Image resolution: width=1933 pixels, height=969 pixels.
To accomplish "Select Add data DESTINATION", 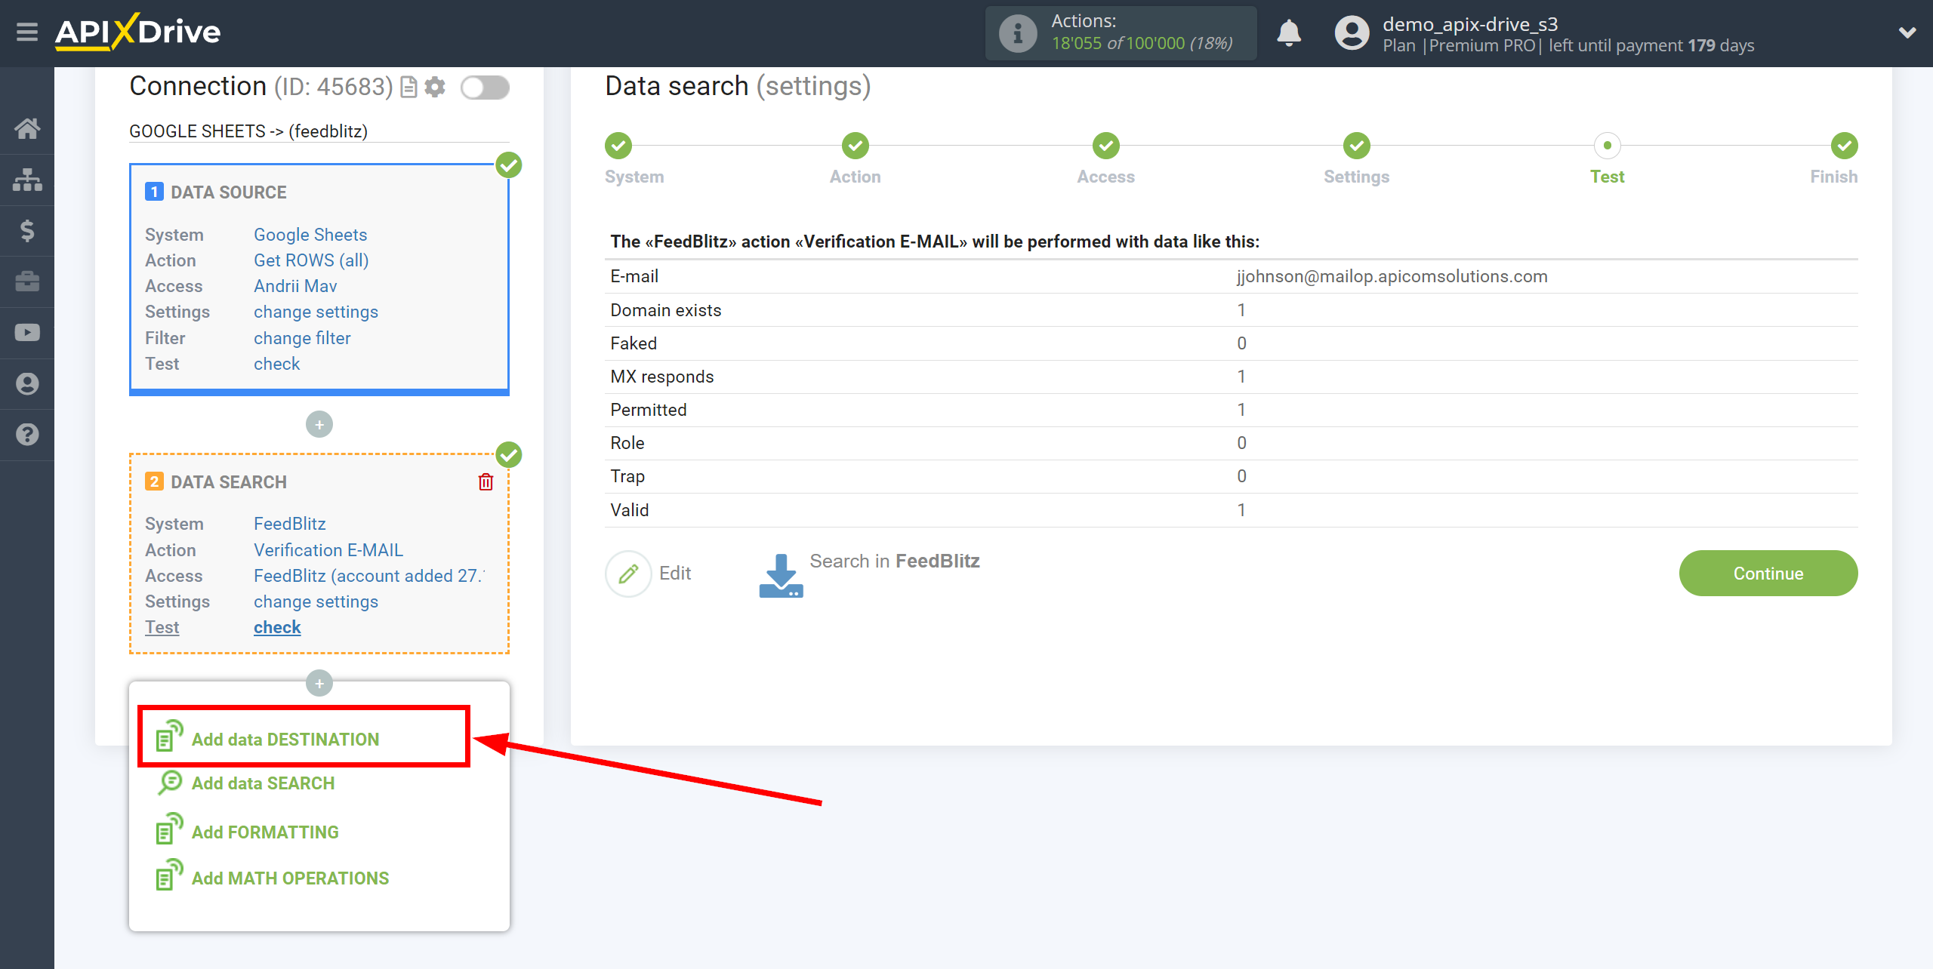I will pyautogui.click(x=285, y=740).
